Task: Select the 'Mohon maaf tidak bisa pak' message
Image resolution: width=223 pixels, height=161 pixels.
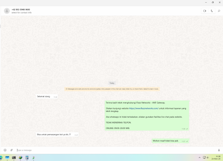Action: tap(170, 141)
